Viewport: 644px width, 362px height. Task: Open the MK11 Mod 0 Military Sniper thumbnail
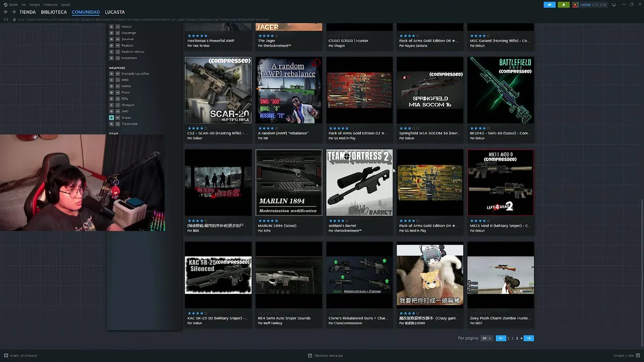(x=501, y=183)
